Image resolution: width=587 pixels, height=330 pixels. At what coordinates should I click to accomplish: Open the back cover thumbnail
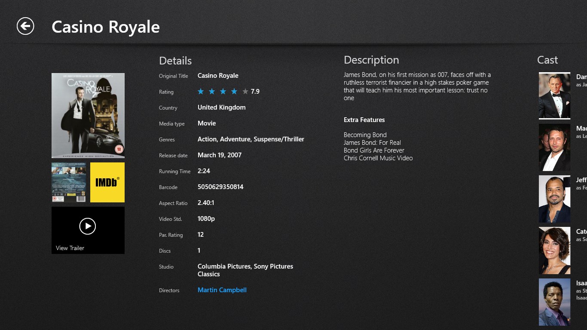pos(69,182)
